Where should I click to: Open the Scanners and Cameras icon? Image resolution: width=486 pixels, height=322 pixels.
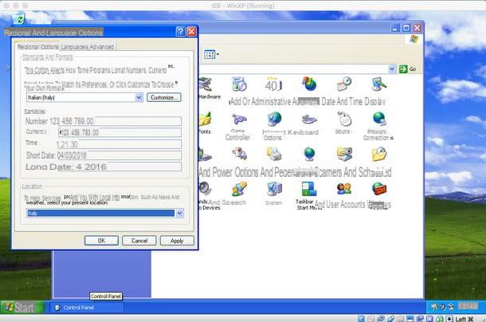[x=344, y=154]
